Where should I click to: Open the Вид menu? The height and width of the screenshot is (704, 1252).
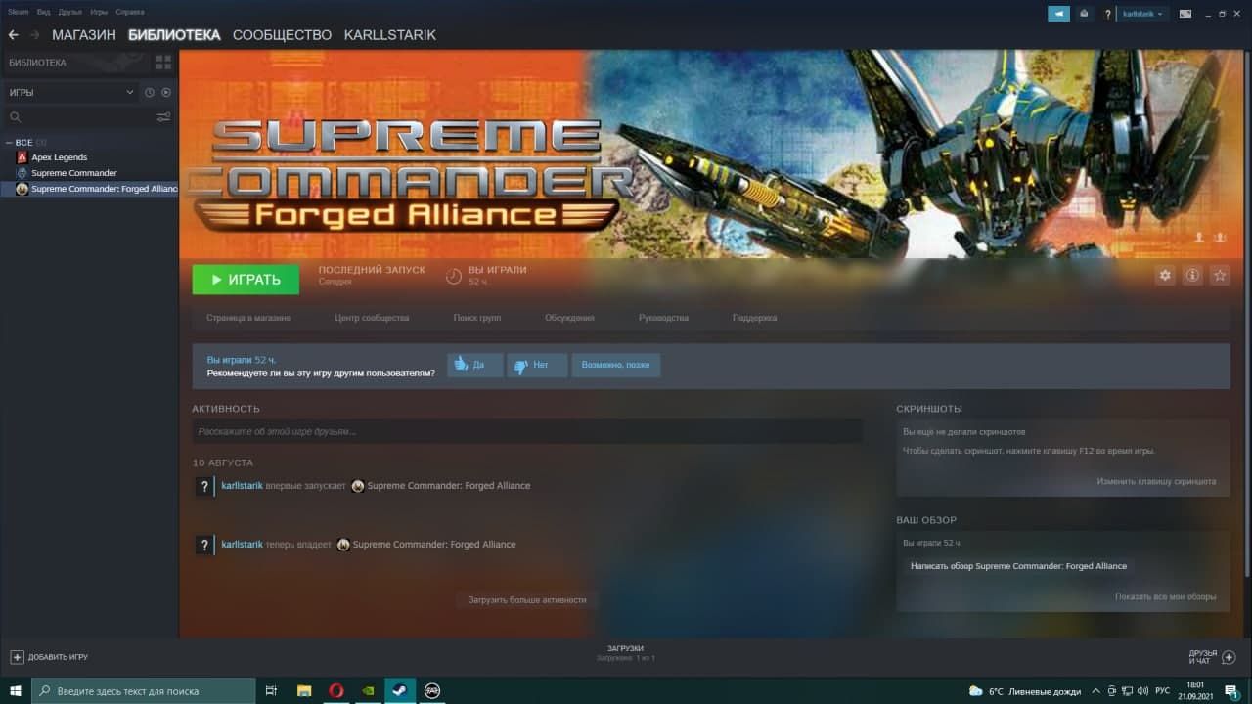[43, 12]
